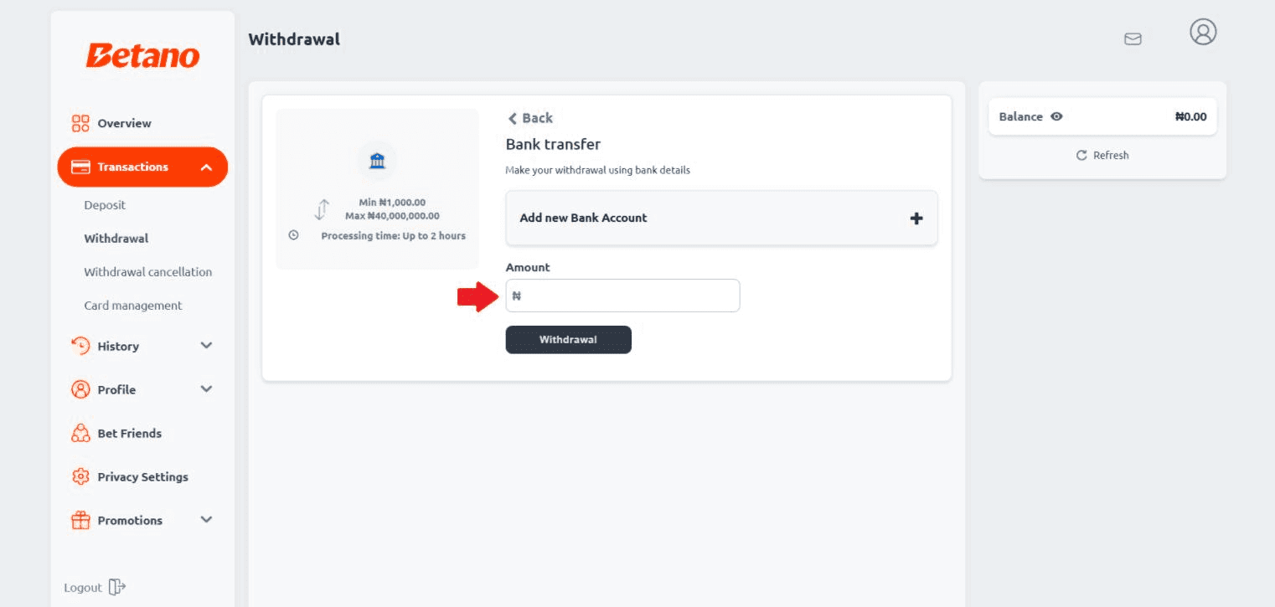Expand the History section
The width and height of the screenshot is (1275, 607).
pos(206,346)
